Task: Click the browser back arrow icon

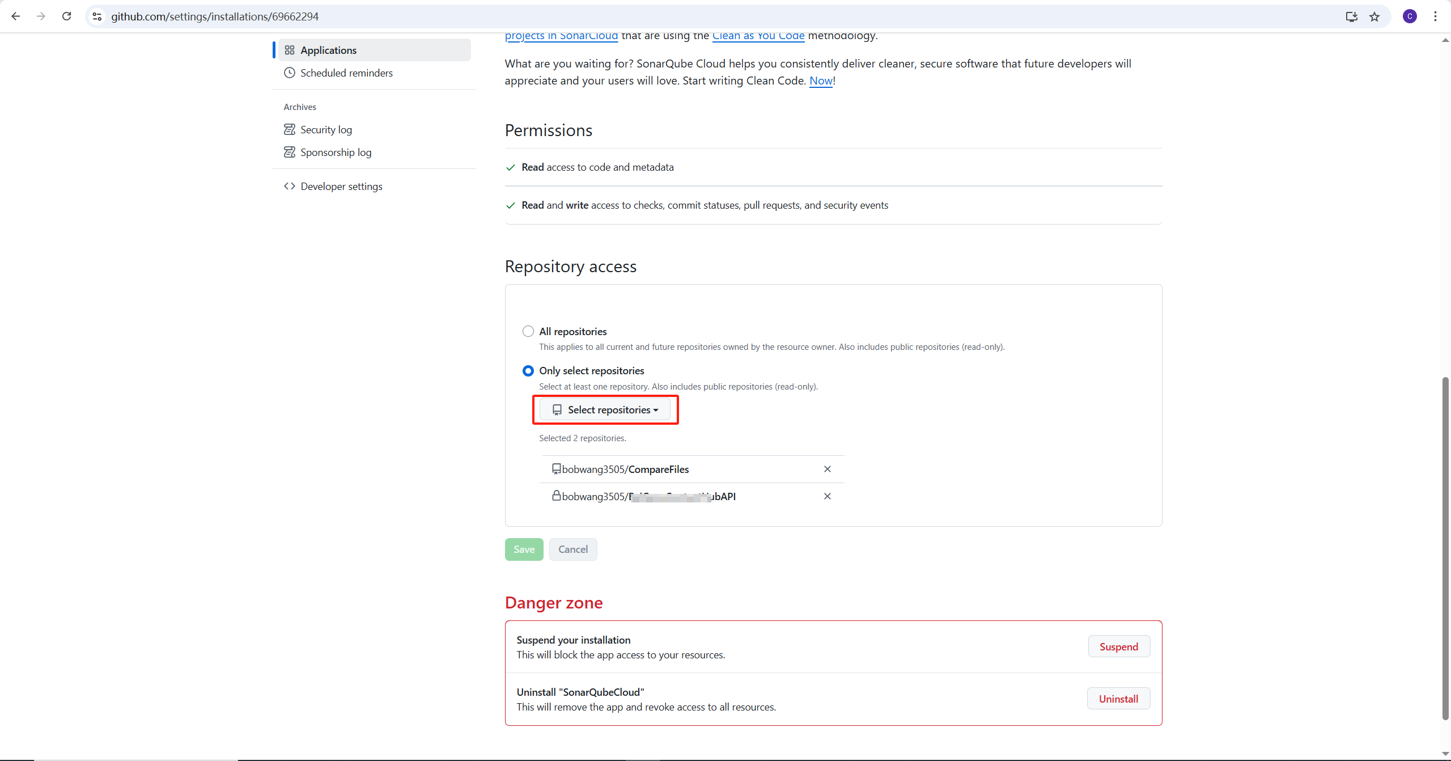Action: 16,16
